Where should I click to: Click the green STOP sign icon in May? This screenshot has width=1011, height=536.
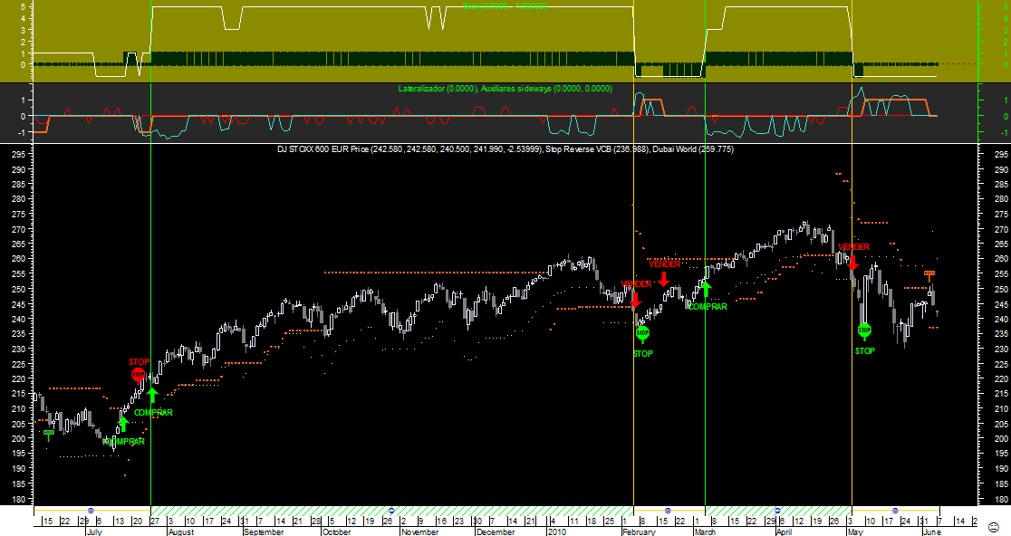864,330
